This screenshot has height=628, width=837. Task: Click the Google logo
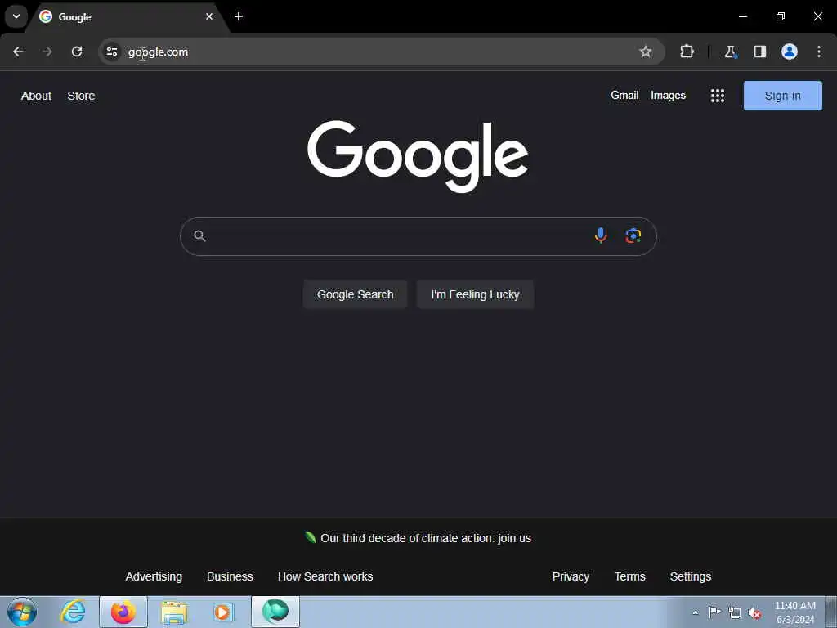pyautogui.click(x=418, y=156)
